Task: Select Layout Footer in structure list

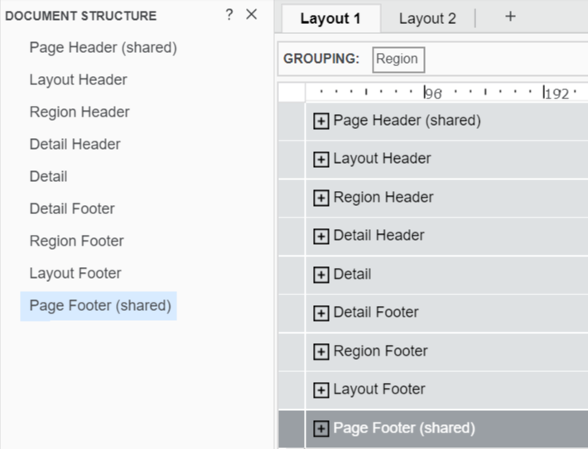Action: point(75,274)
